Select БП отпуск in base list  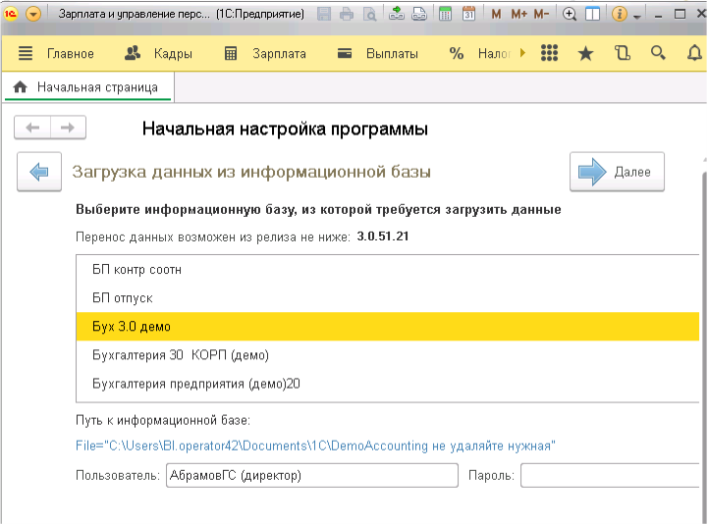(x=388, y=298)
